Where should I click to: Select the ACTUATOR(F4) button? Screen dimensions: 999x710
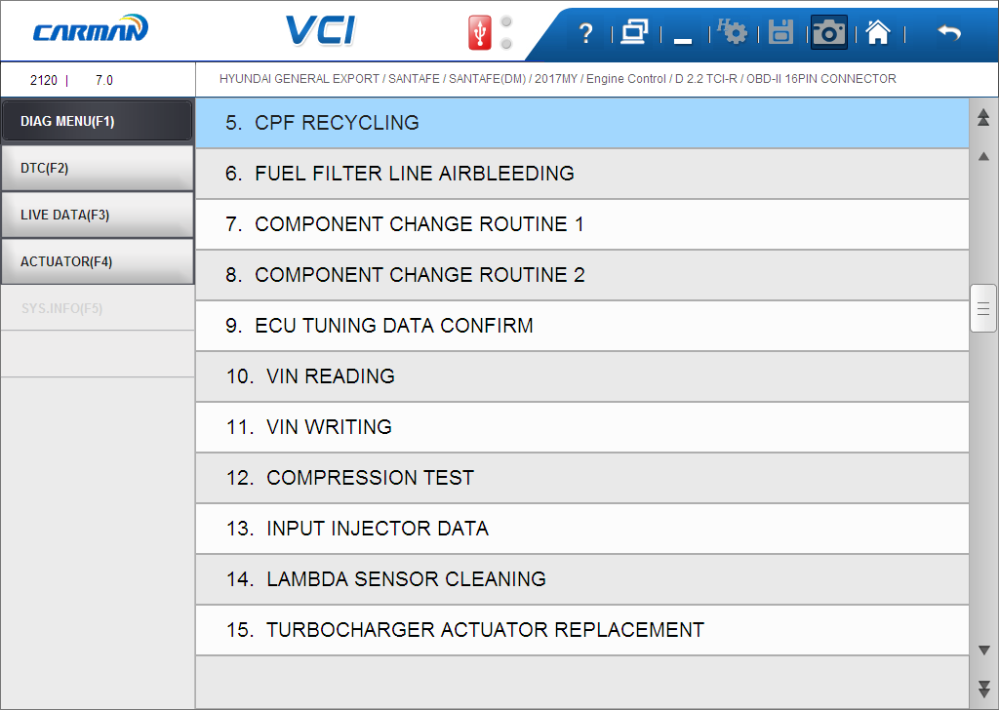coord(98,261)
